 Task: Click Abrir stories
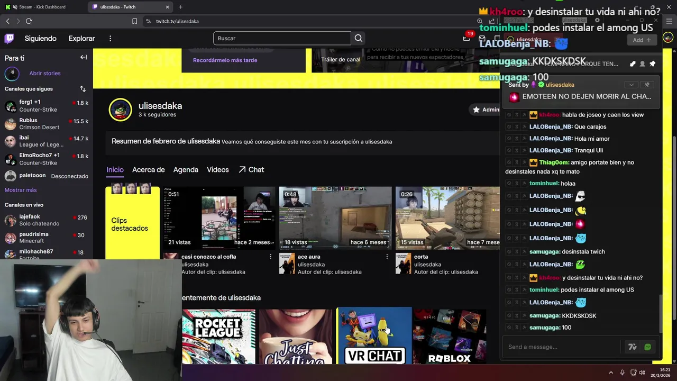(45, 74)
